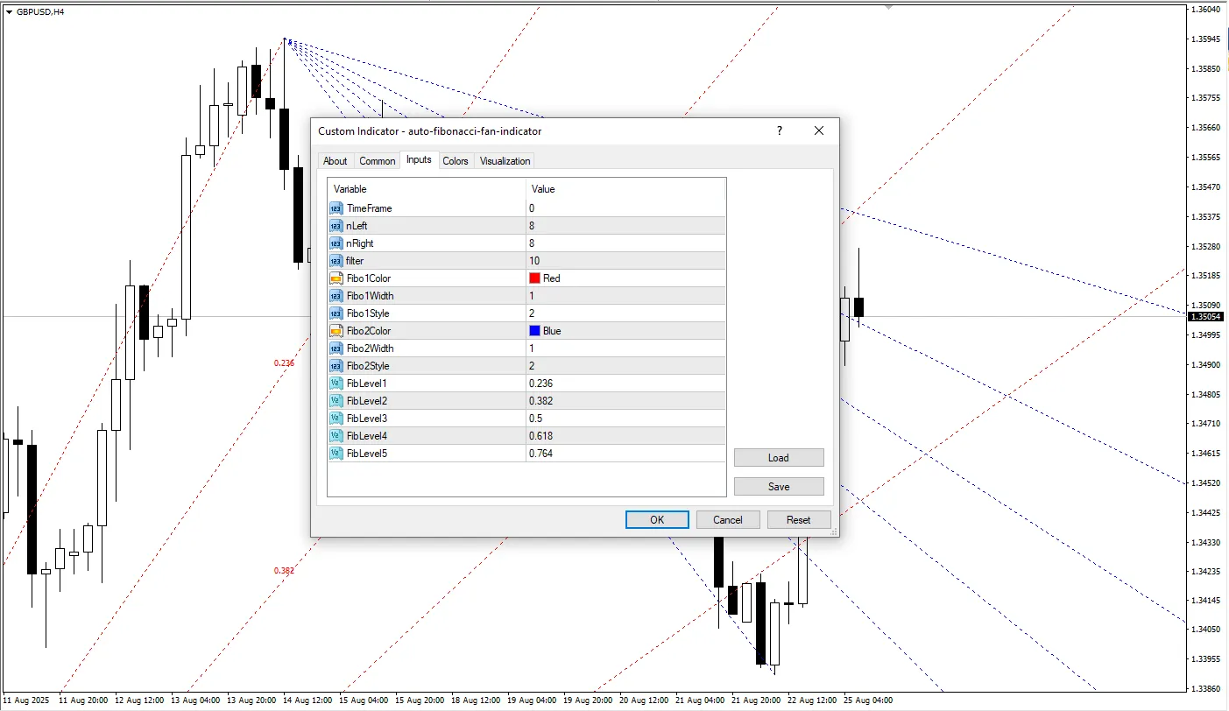1229x711 pixels.
Task: Click the FibLevel5 variable icon
Action: coord(336,454)
